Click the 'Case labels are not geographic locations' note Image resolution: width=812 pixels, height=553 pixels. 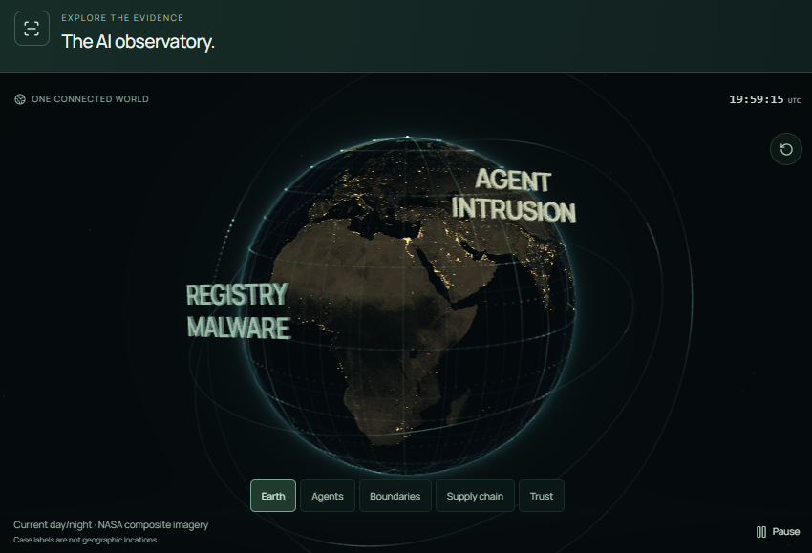(86, 540)
